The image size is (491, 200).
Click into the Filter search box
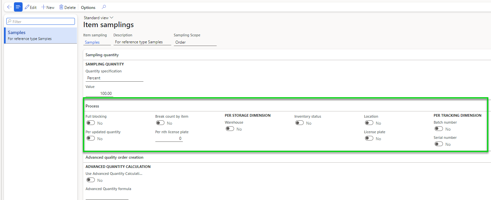pyautogui.click(x=41, y=21)
